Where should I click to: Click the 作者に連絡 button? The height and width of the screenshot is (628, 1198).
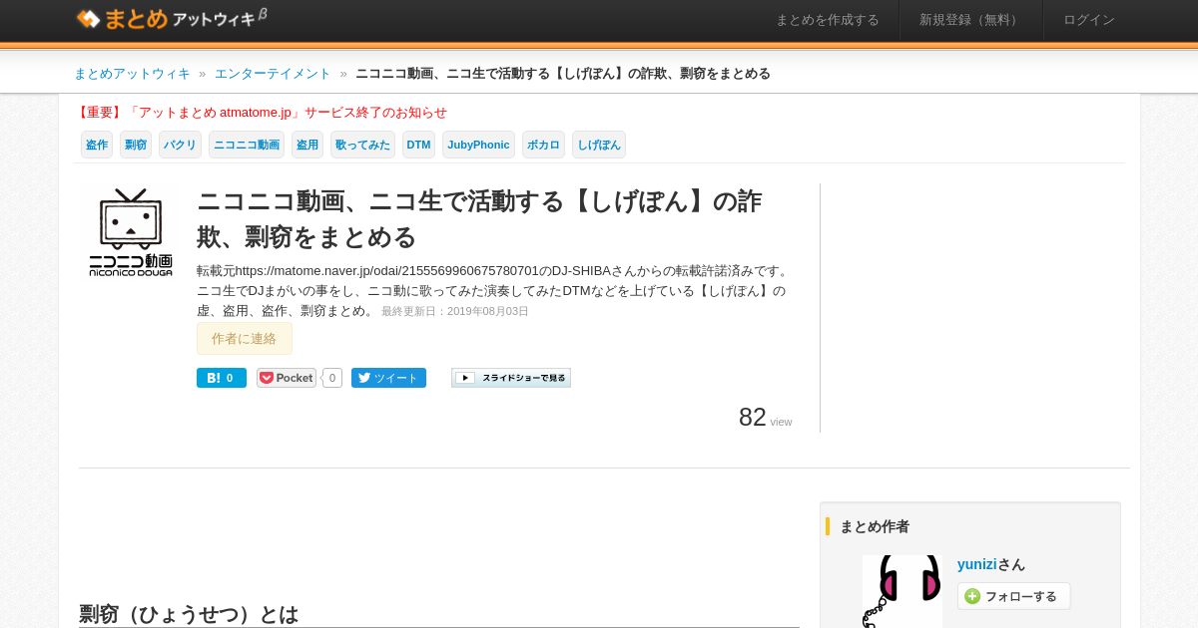point(245,339)
